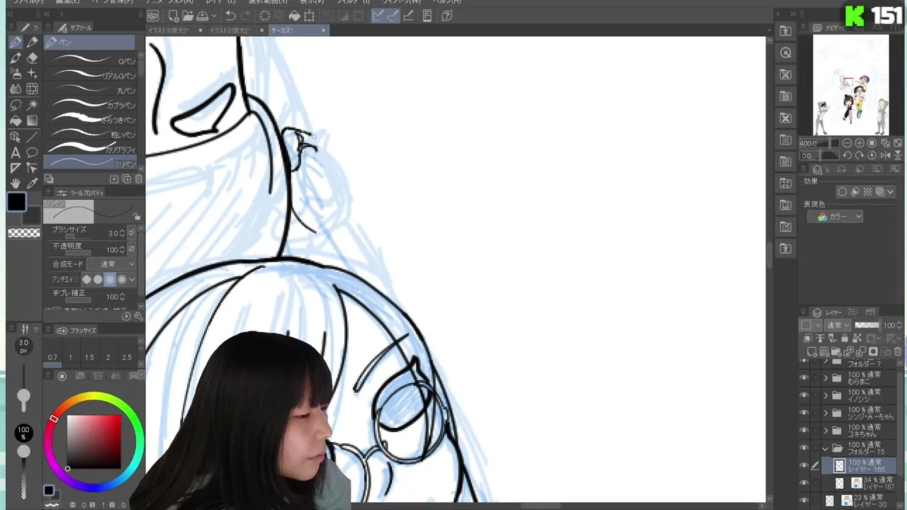This screenshot has height=510, width=907.
Task: Choose the Fill bucket tool
Action: 16,120
